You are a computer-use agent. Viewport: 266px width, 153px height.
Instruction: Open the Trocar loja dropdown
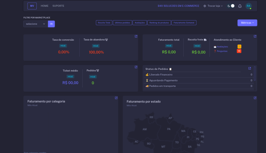(213, 6)
